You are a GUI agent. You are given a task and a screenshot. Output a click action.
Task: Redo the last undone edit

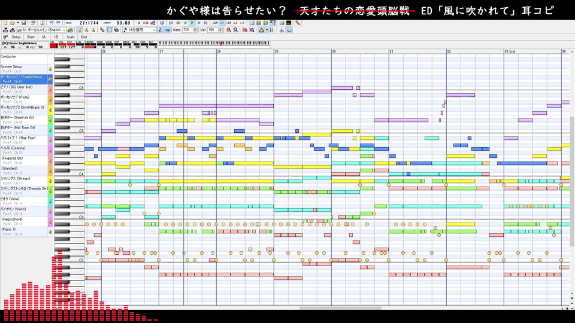point(58,23)
